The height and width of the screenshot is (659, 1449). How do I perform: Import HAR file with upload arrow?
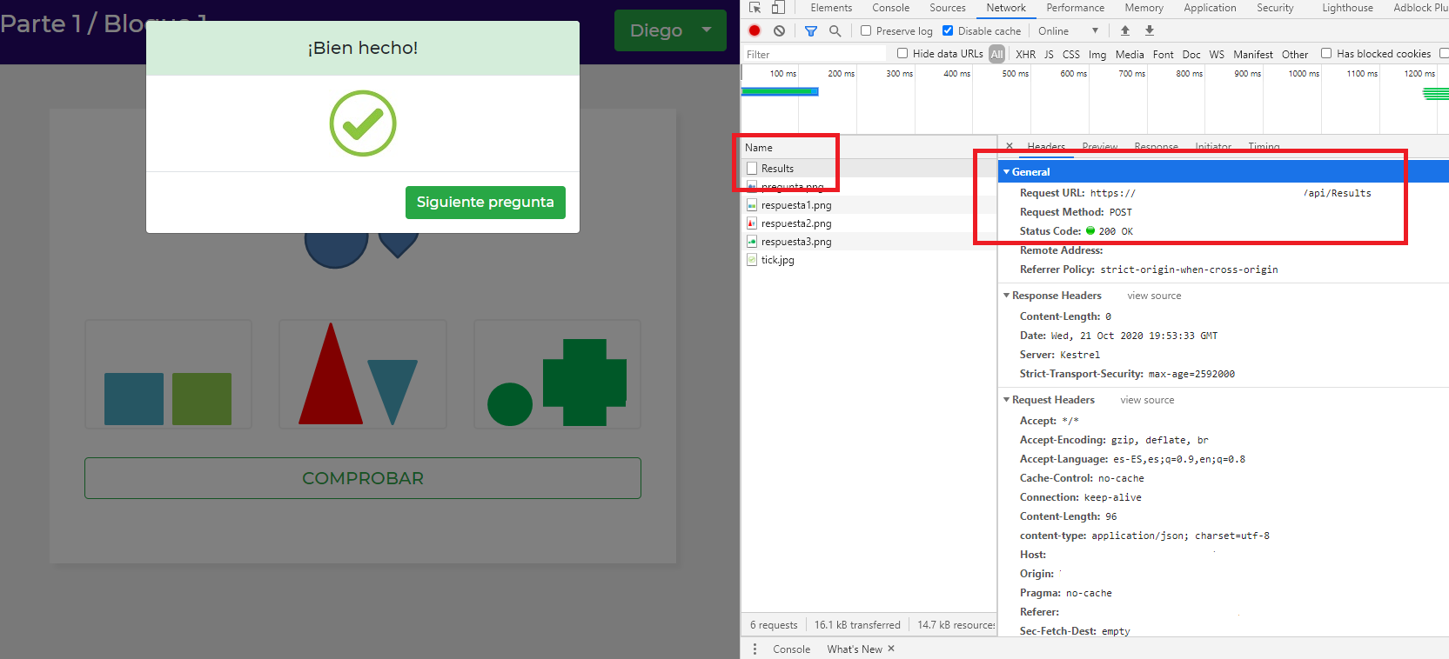[1125, 30]
